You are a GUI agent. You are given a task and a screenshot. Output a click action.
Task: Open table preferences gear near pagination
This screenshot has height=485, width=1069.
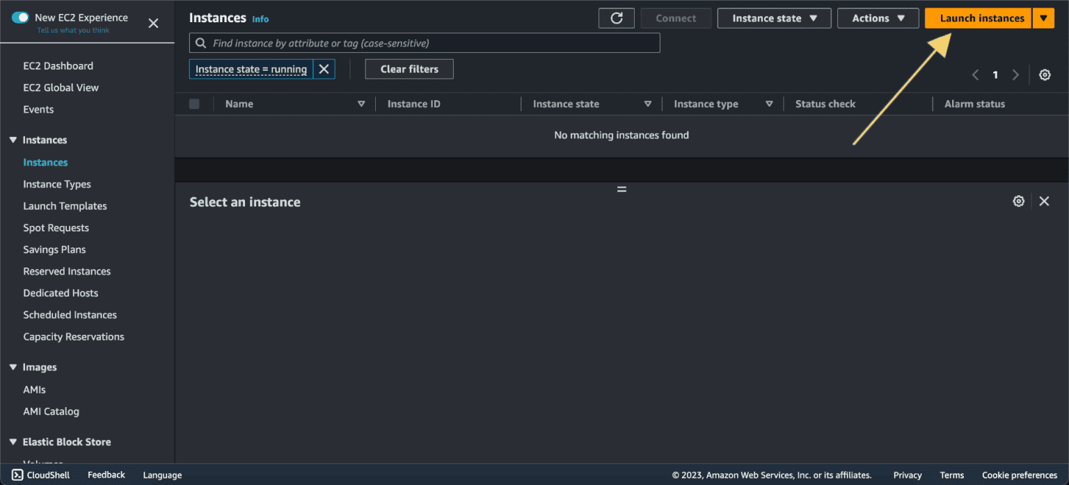(1044, 75)
